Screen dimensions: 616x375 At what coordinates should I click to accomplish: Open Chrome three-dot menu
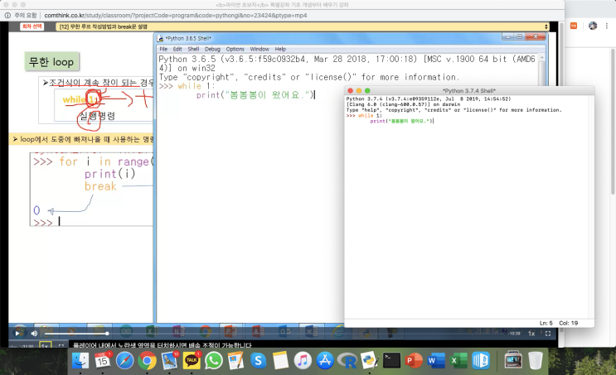tap(607, 26)
